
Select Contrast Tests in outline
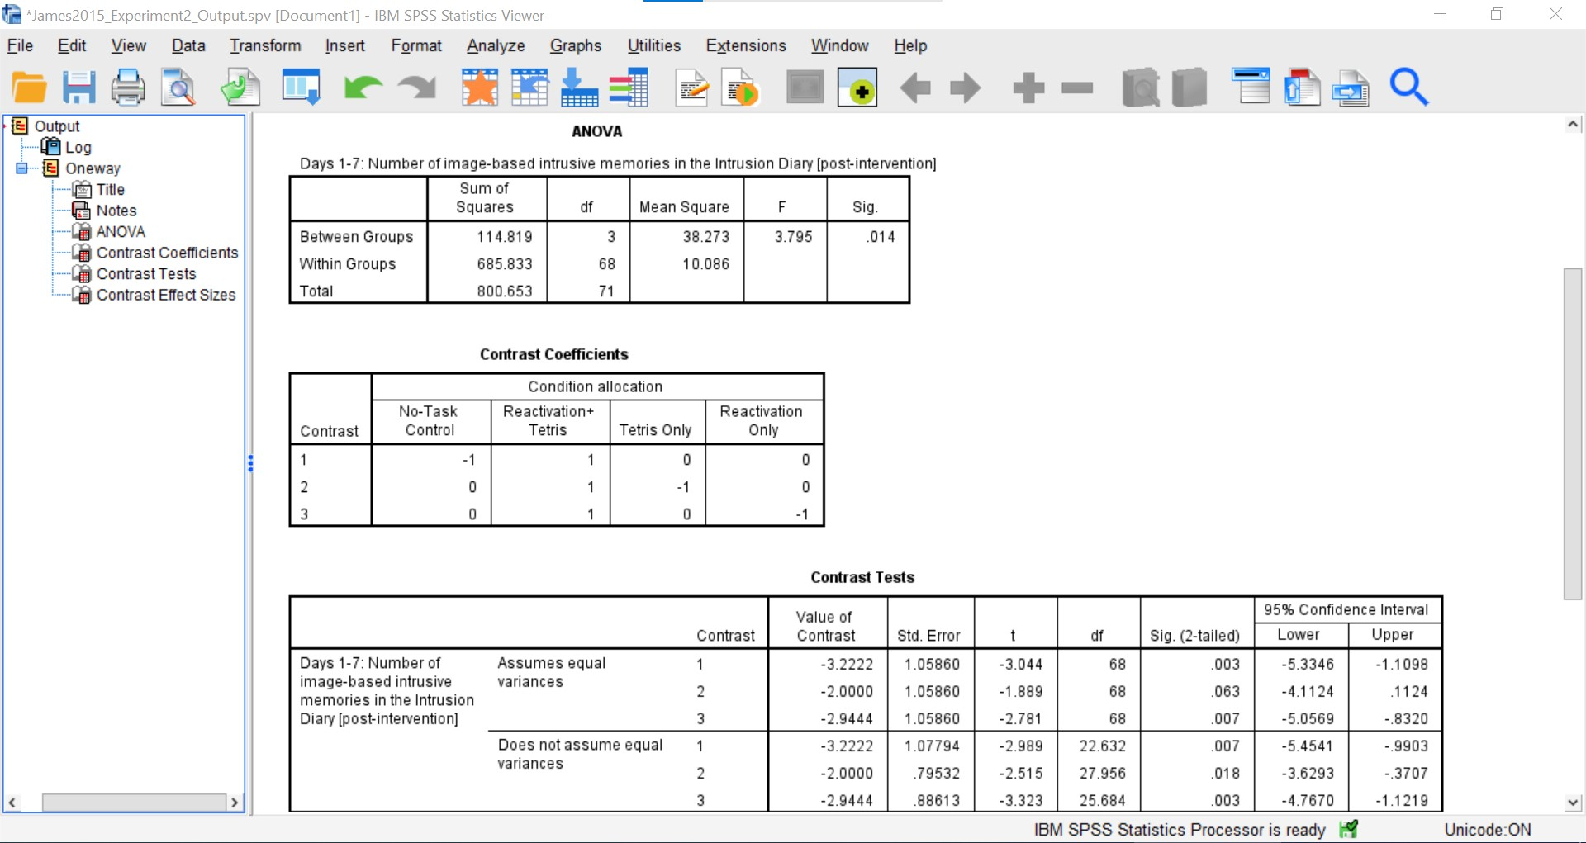pyautogui.click(x=146, y=274)
